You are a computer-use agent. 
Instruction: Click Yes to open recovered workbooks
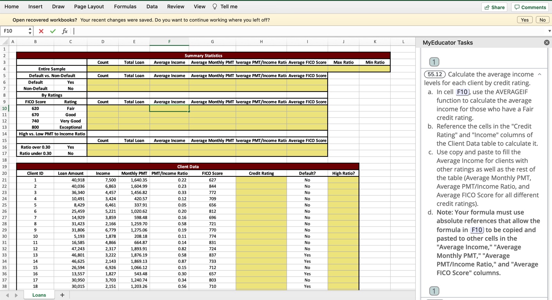pyautogui.click(x=524, y=20)
